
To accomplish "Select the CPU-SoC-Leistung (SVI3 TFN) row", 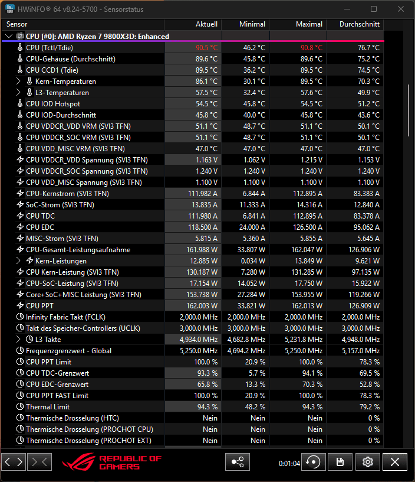I will (193, 283).
